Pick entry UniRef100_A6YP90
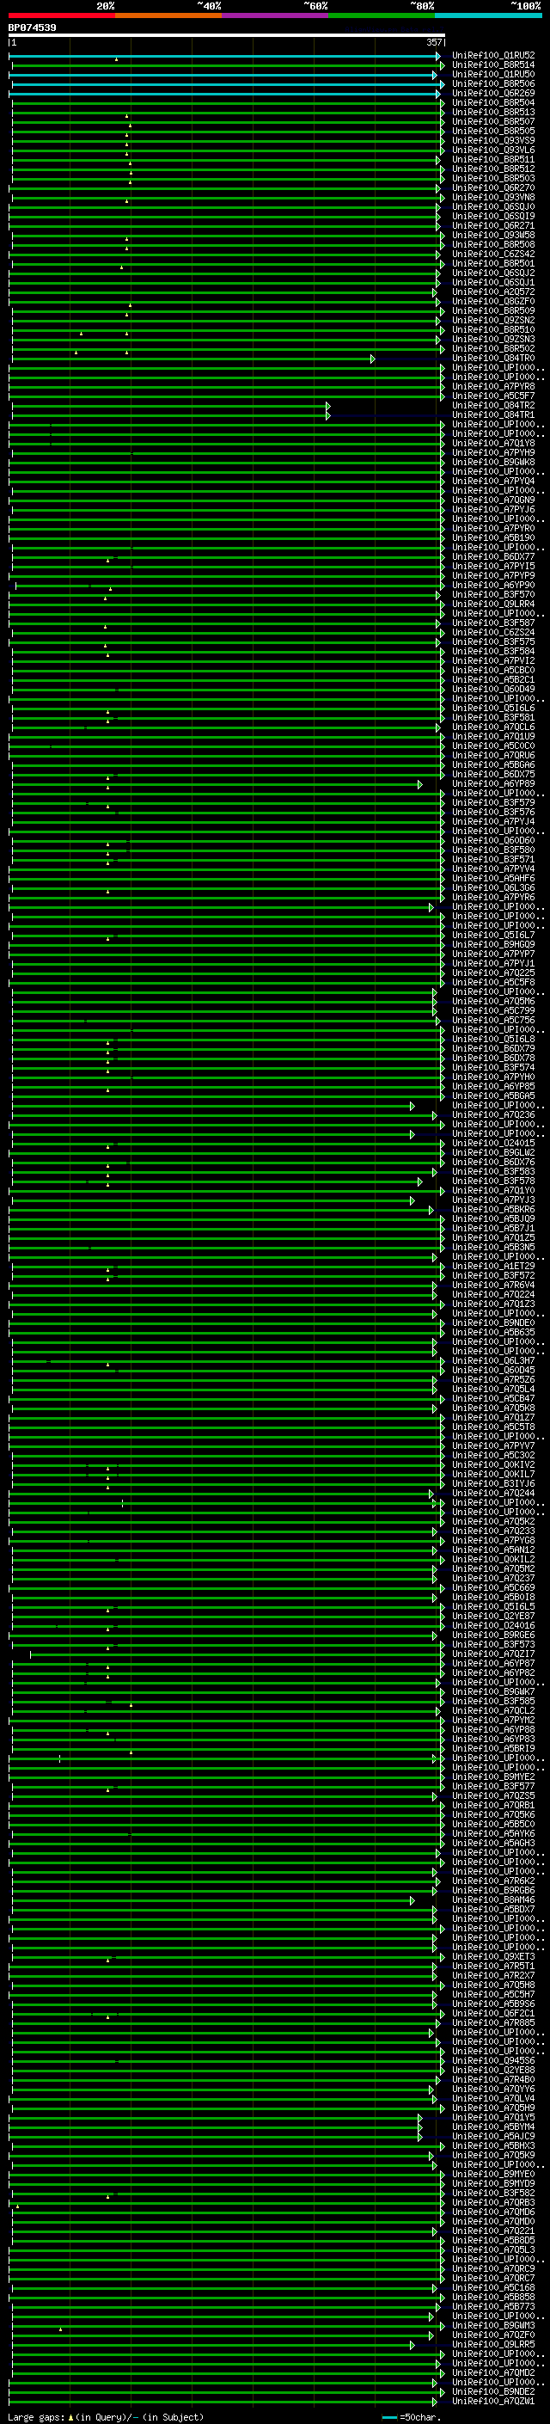The image size is (550, 2424). pyautogui.click(x=493, y=586)
